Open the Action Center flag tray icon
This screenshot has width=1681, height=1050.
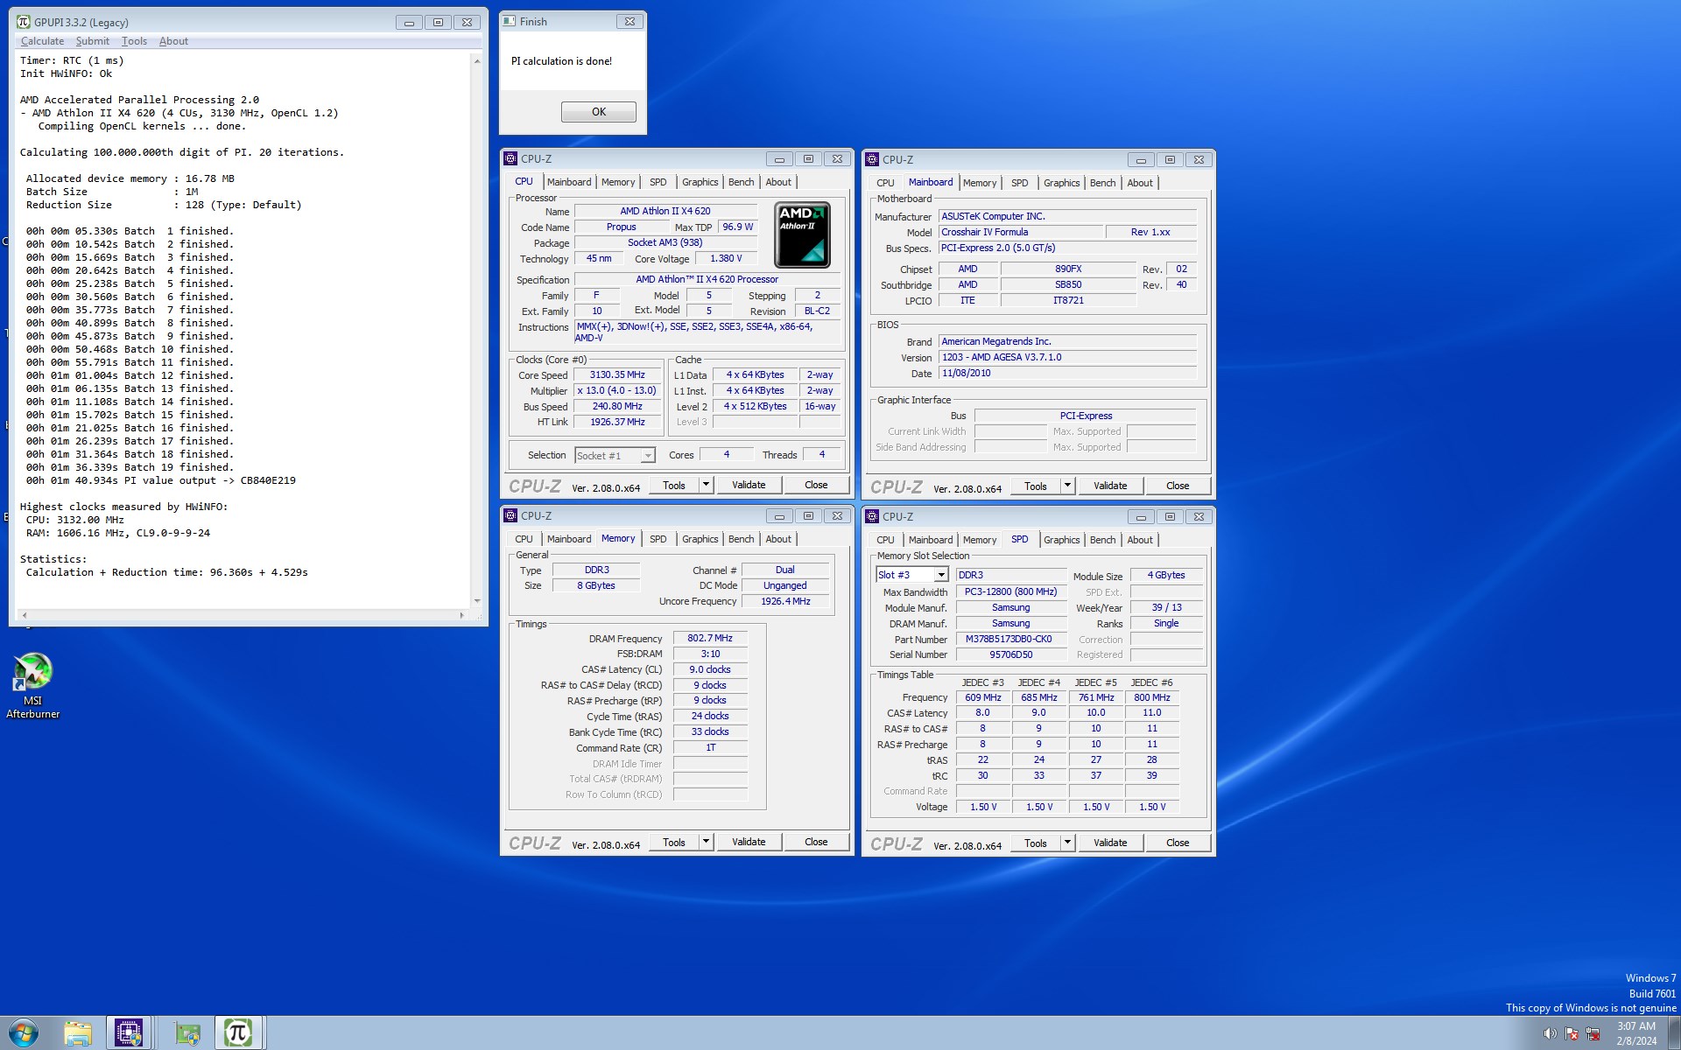point(1572,1033)
